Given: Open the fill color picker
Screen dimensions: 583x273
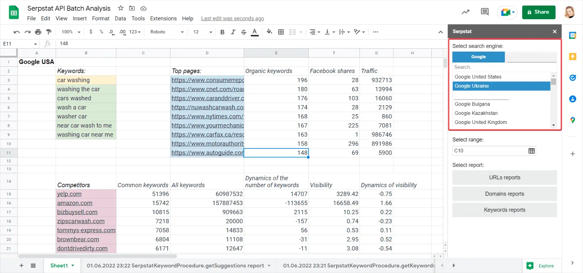Looking at the screenshot, I should click(x=269, y=32).
